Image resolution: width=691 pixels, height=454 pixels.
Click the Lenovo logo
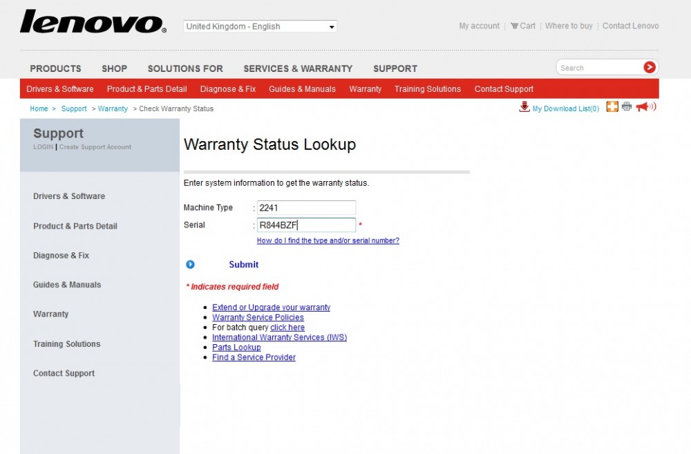[93, 22]
